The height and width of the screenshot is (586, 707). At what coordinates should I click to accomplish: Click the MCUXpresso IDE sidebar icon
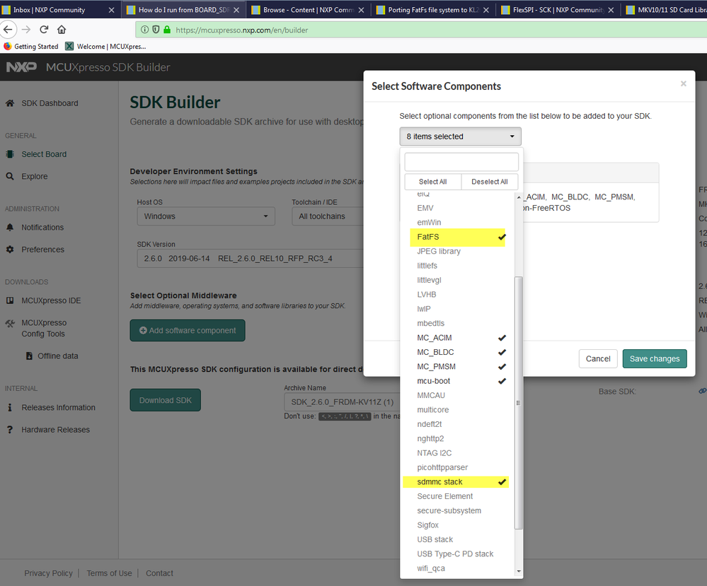point(9,300)
